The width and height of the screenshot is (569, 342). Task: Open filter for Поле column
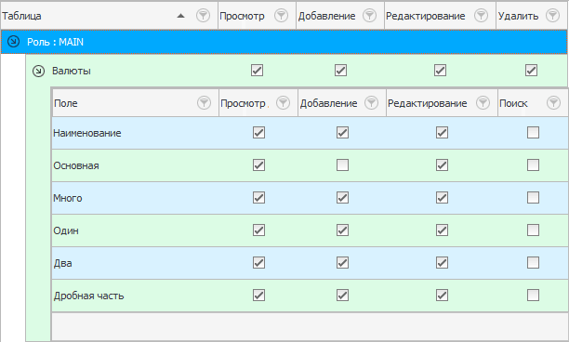pyautogui.click(x=204, y=103)
